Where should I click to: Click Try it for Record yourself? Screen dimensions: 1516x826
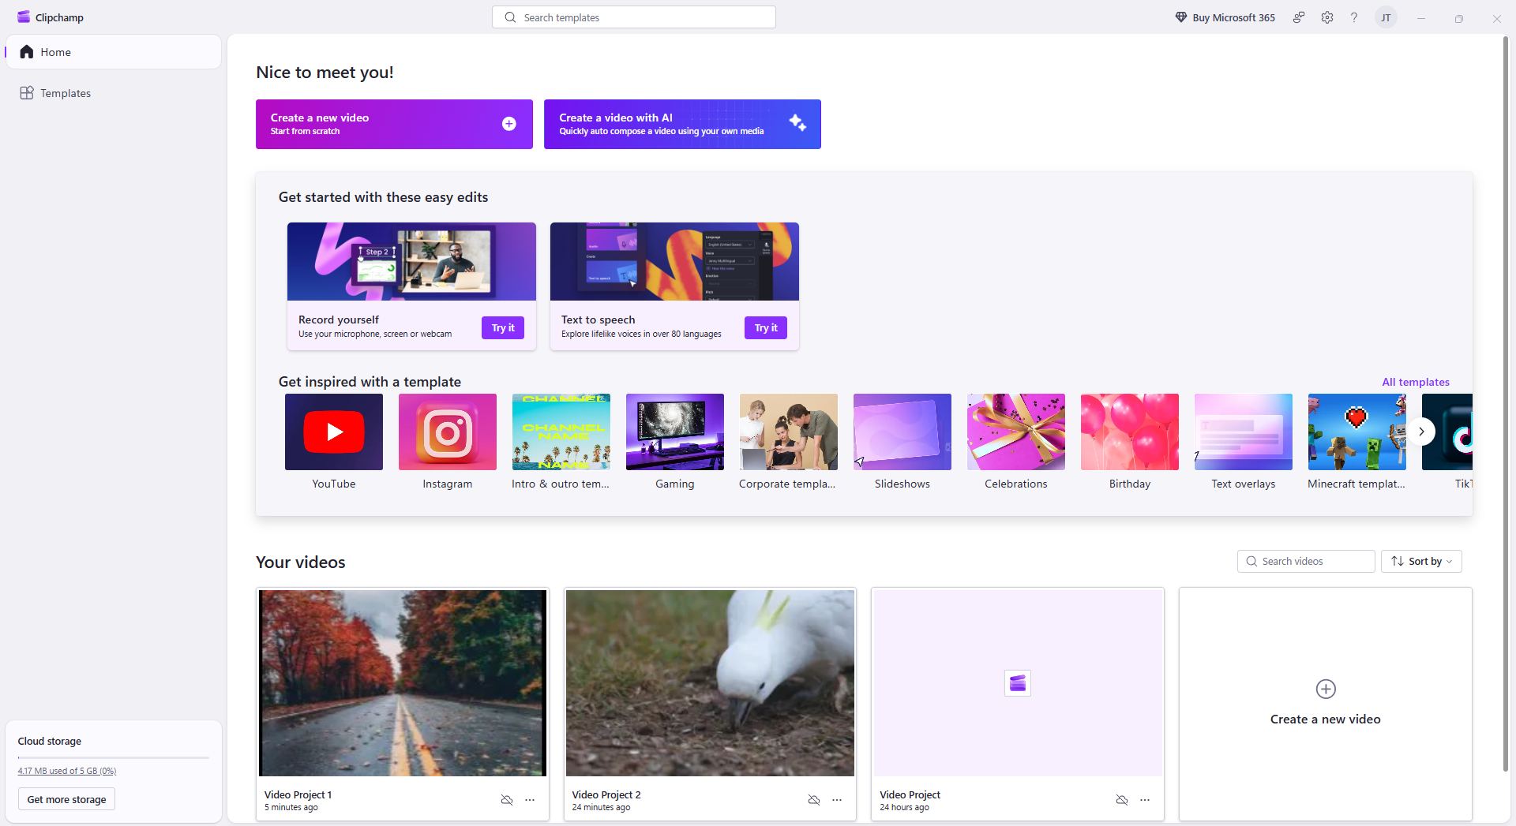[x=503, y=327]
